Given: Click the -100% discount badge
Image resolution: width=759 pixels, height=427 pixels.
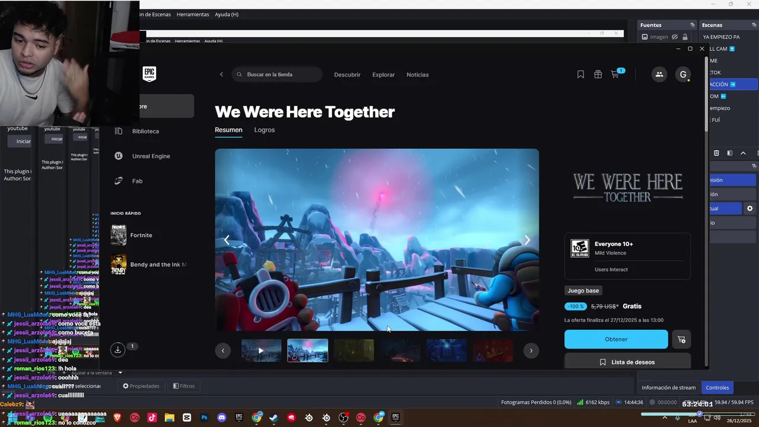Looking at the screenshot, I should 575,307.
